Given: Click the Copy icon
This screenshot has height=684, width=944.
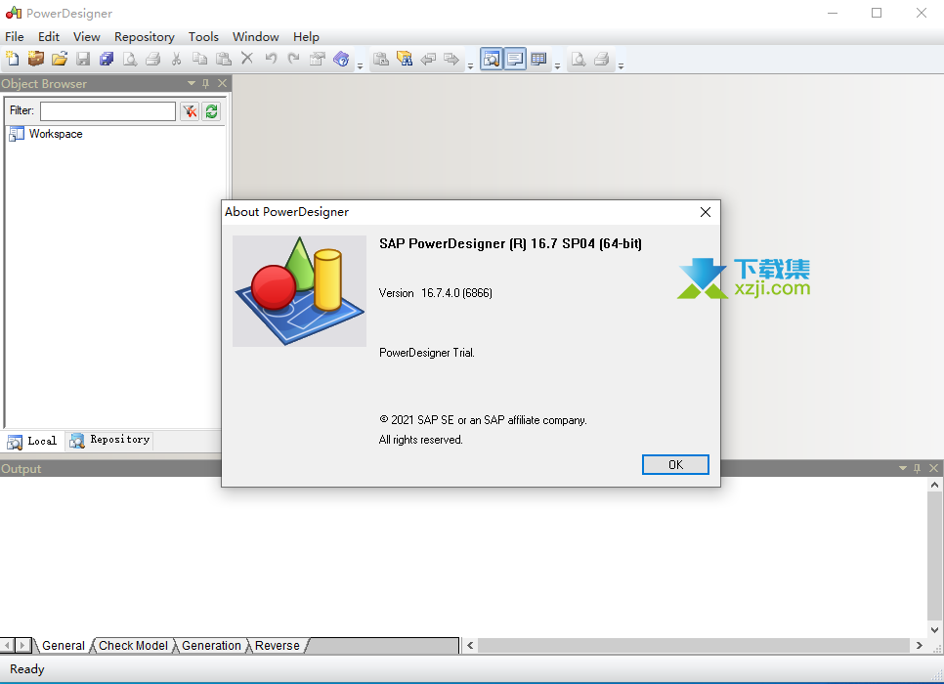Looking at the screenshot, I should 200,59.
